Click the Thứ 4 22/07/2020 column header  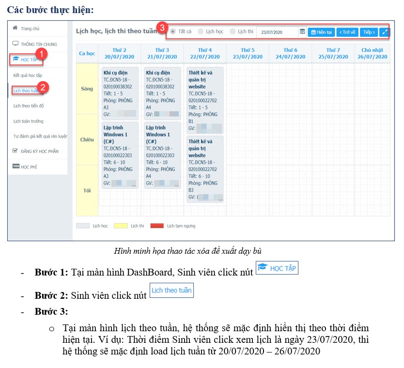(205, 53)
